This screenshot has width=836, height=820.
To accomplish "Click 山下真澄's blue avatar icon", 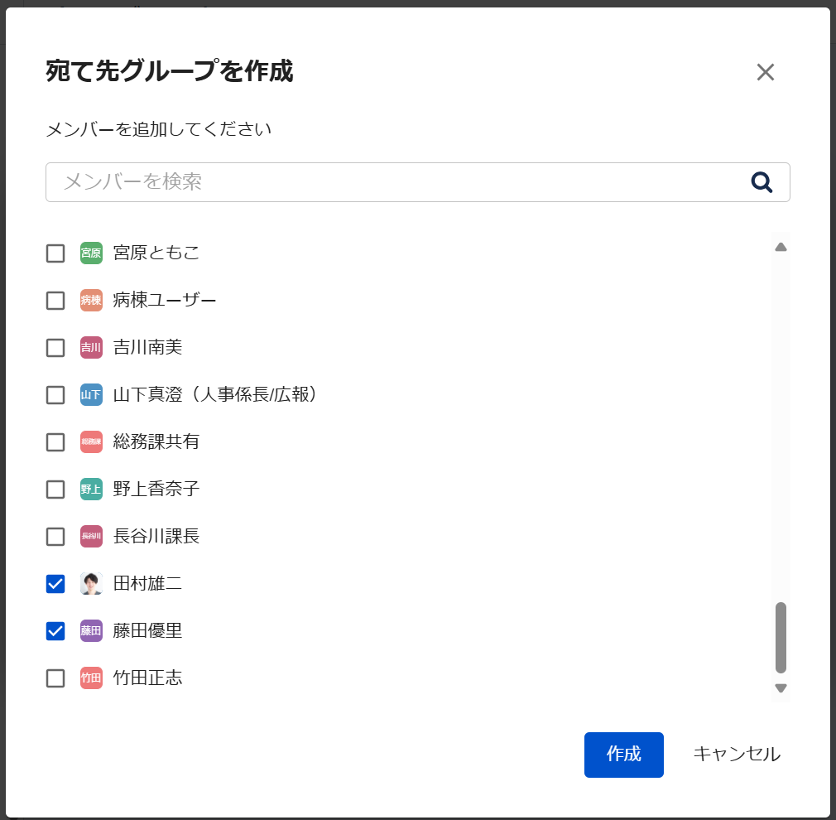I will 91,395.
